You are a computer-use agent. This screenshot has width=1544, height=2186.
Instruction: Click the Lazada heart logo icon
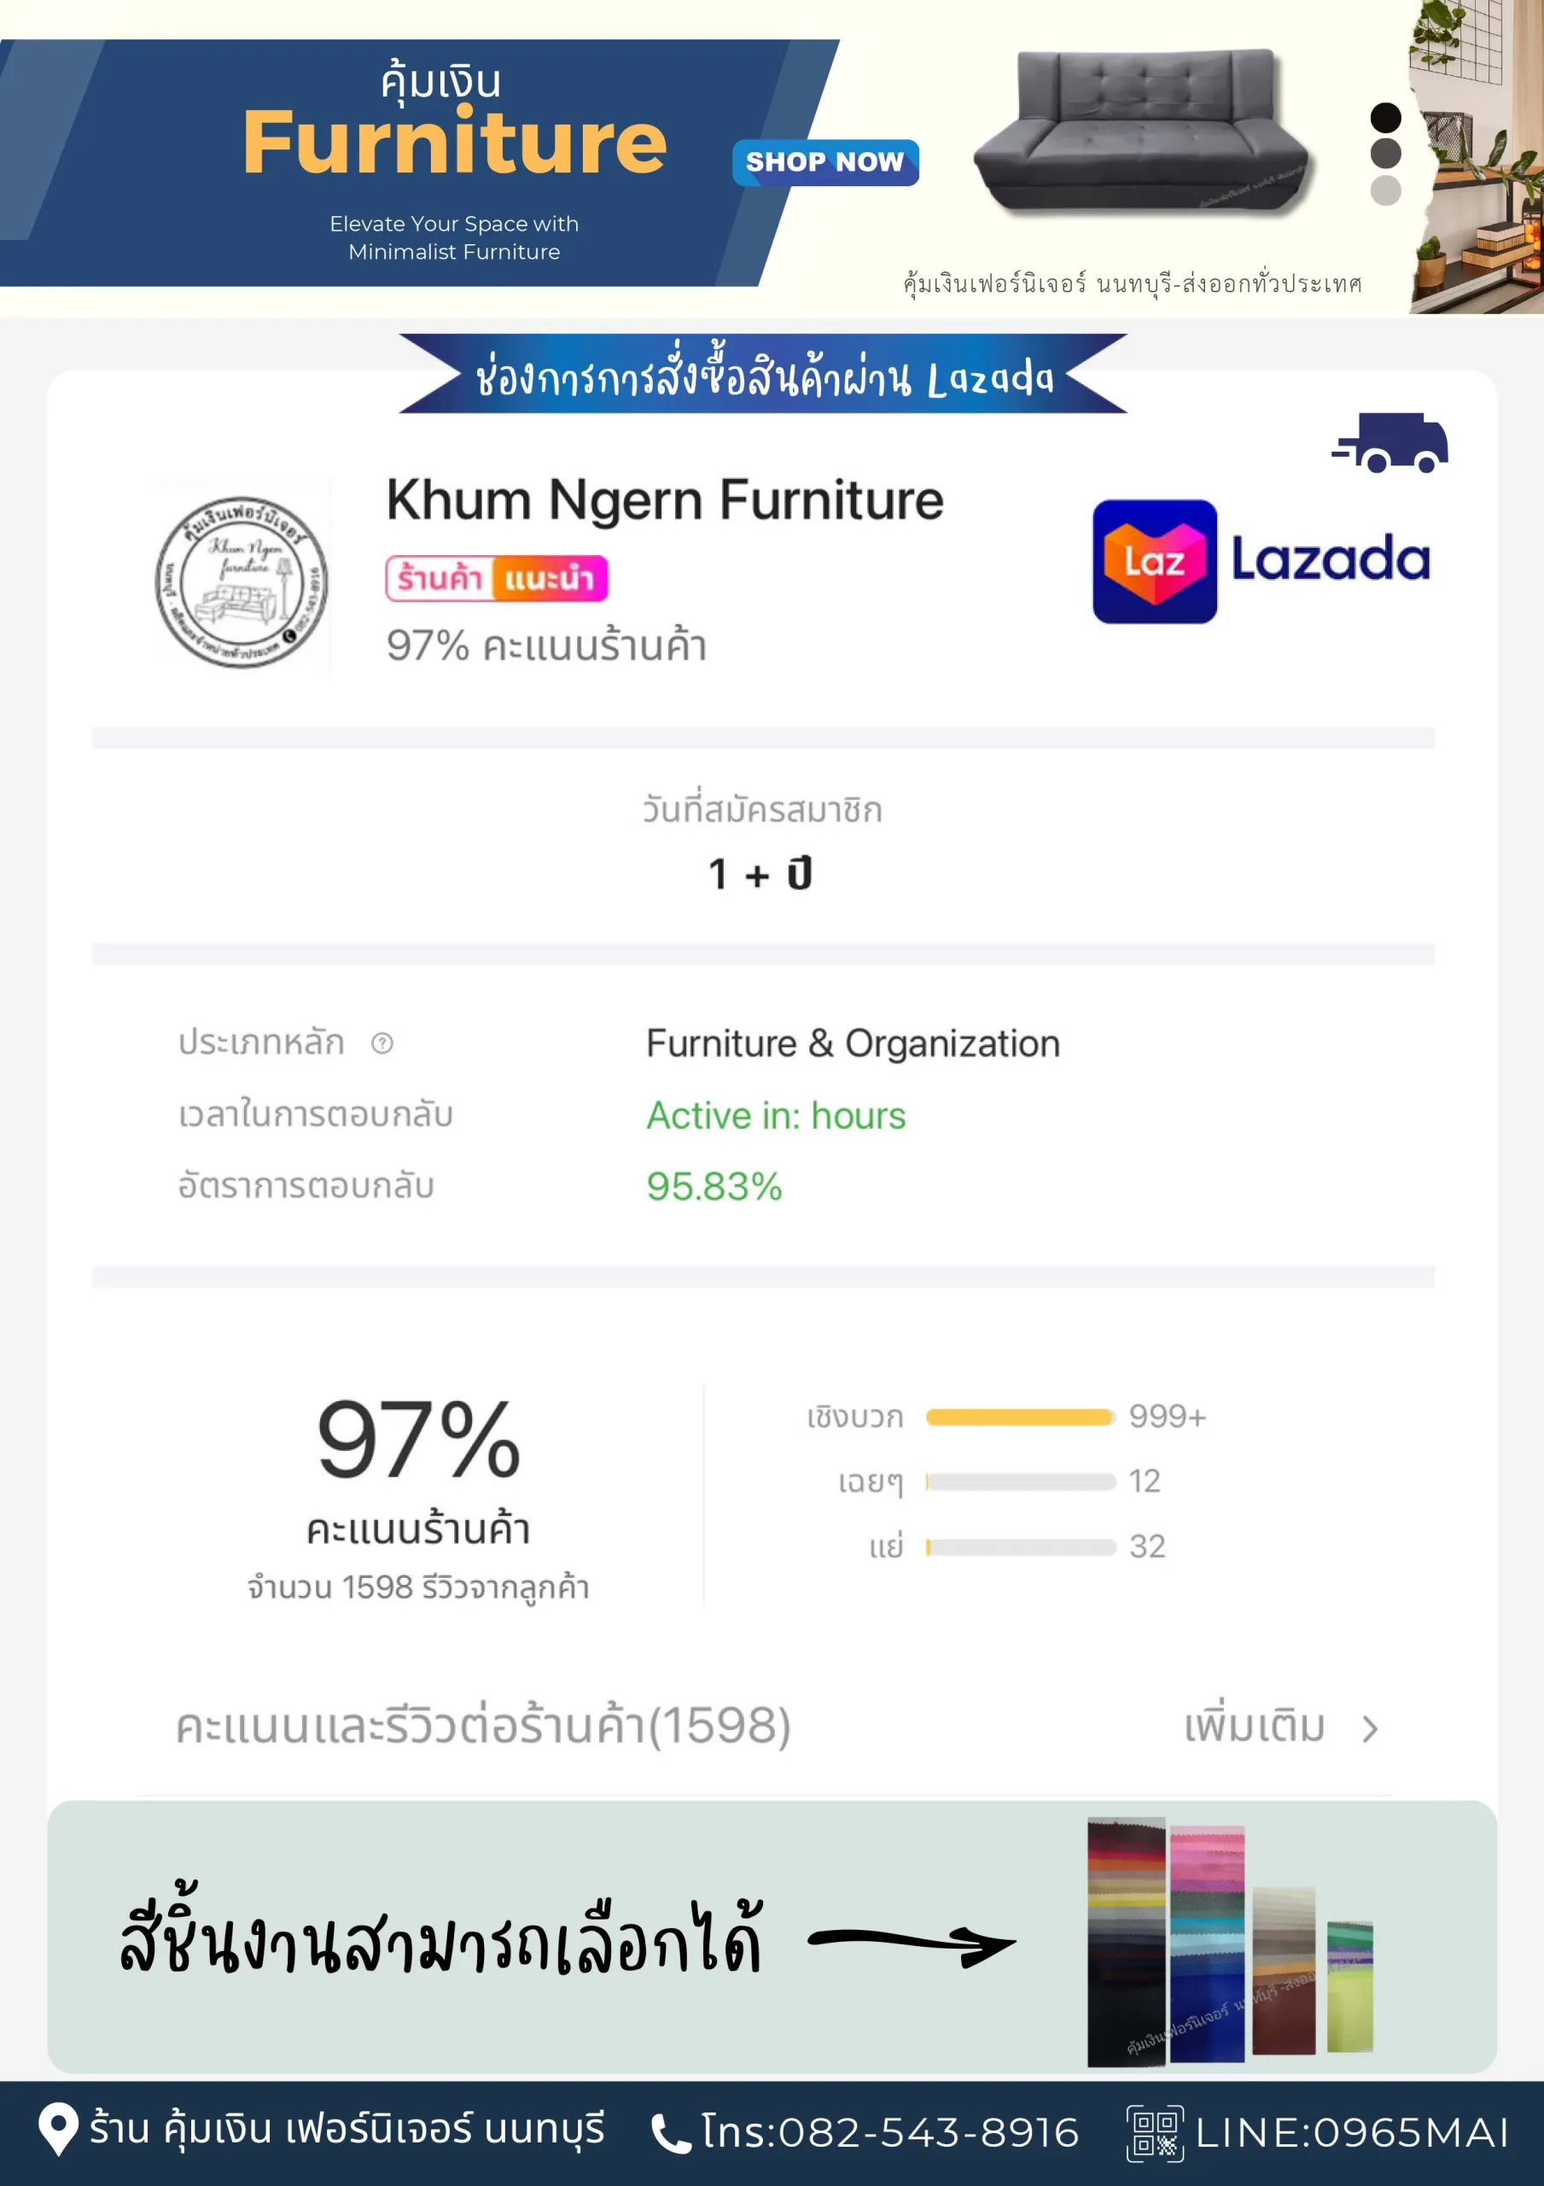click(x=1154, y=561)
